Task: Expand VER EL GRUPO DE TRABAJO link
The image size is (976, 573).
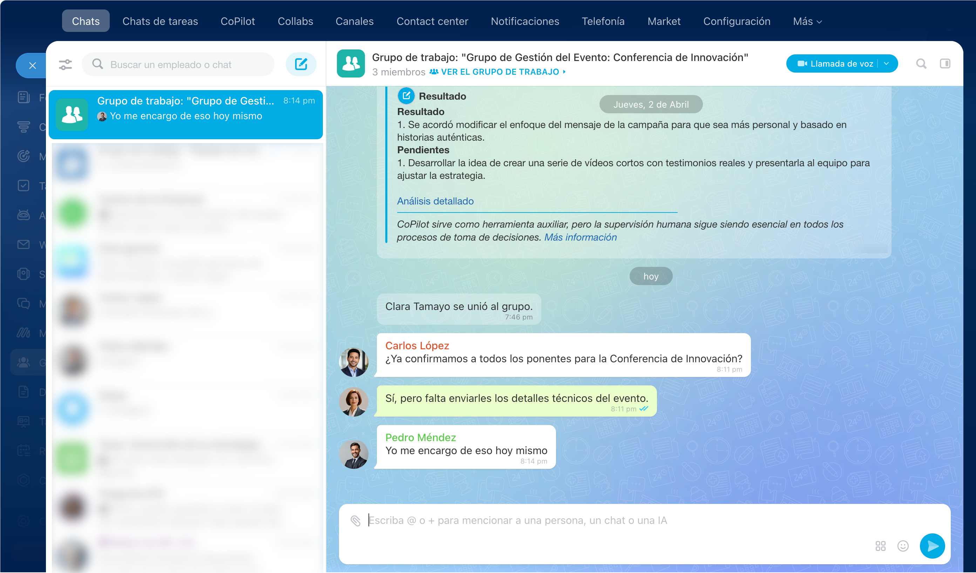Action: [x=500, y=72]
